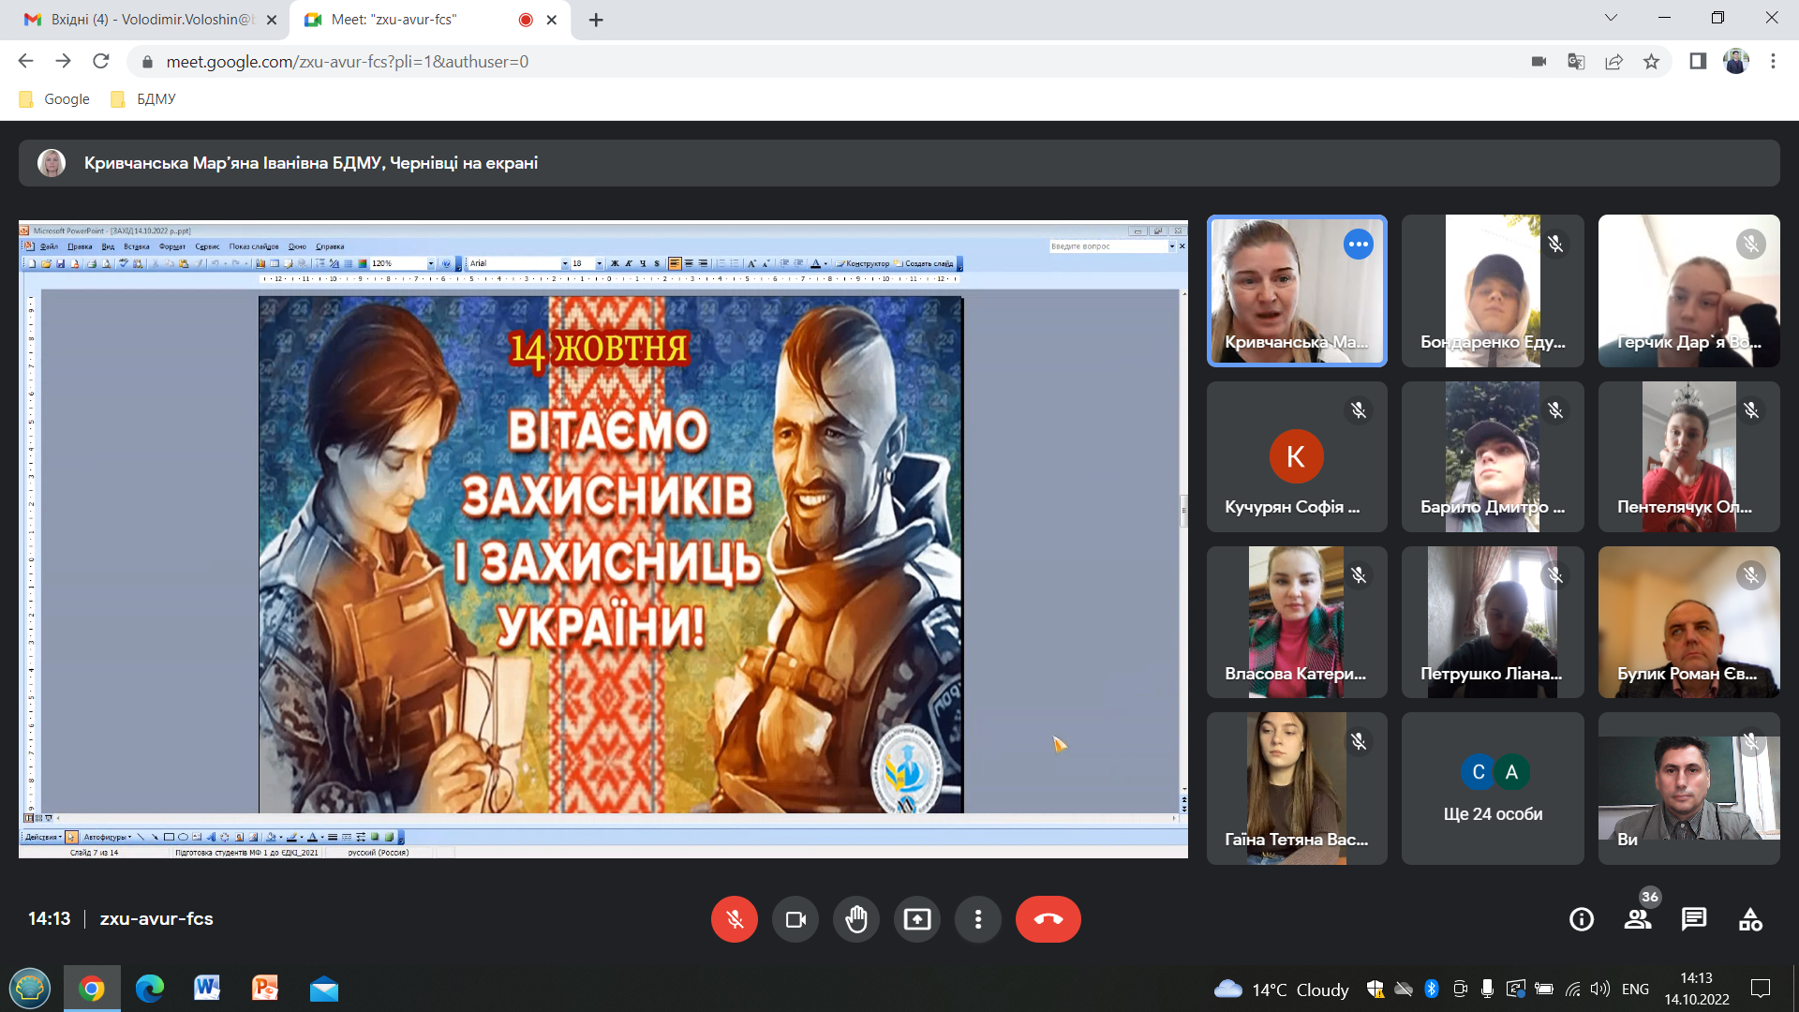Raise hand in the meeting
The width and height of the screenshot is (1799, 1012).
click(x=856, y=919)
